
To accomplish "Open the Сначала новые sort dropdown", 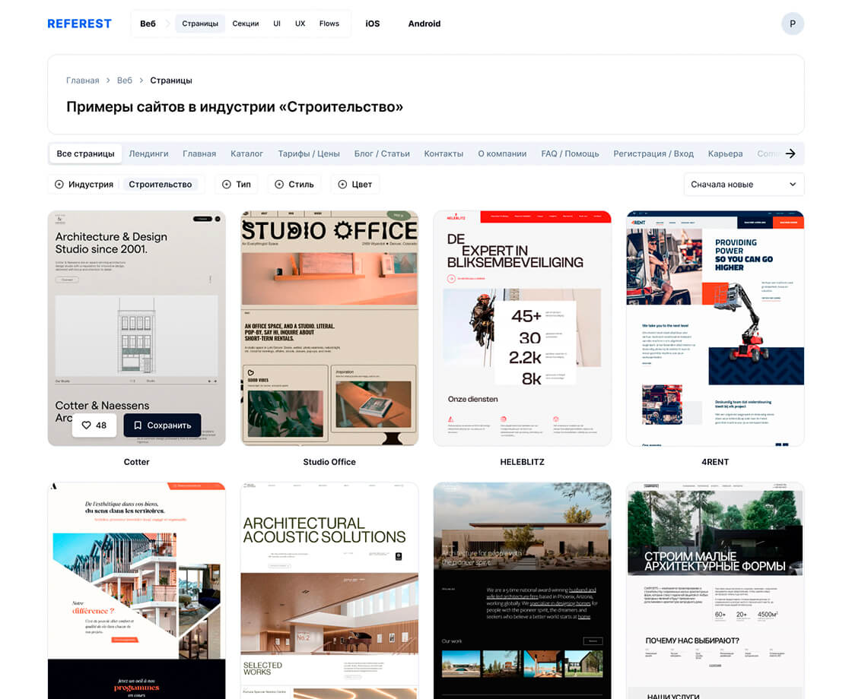I will 743,185.
